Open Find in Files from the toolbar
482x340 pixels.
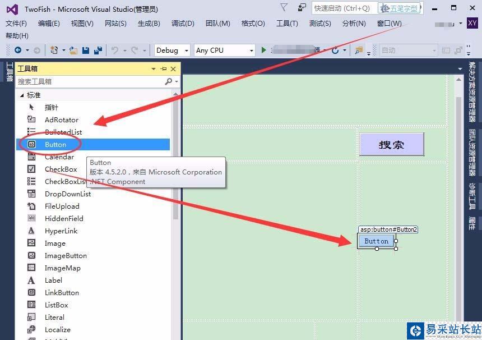359,50
